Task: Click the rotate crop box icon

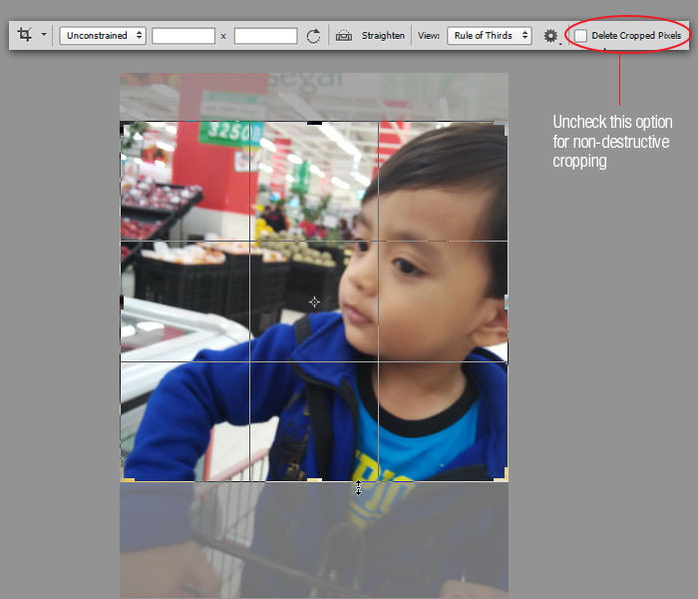Action: (x=314, y=36)
